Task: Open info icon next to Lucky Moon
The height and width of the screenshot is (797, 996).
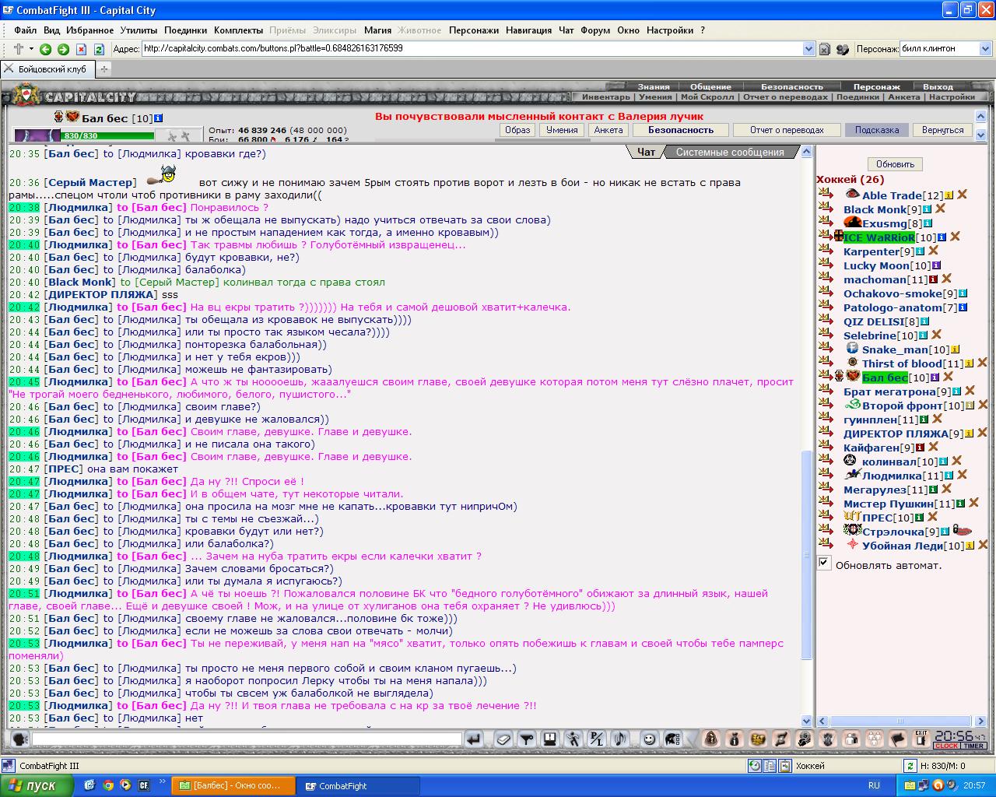Action: 936,265
